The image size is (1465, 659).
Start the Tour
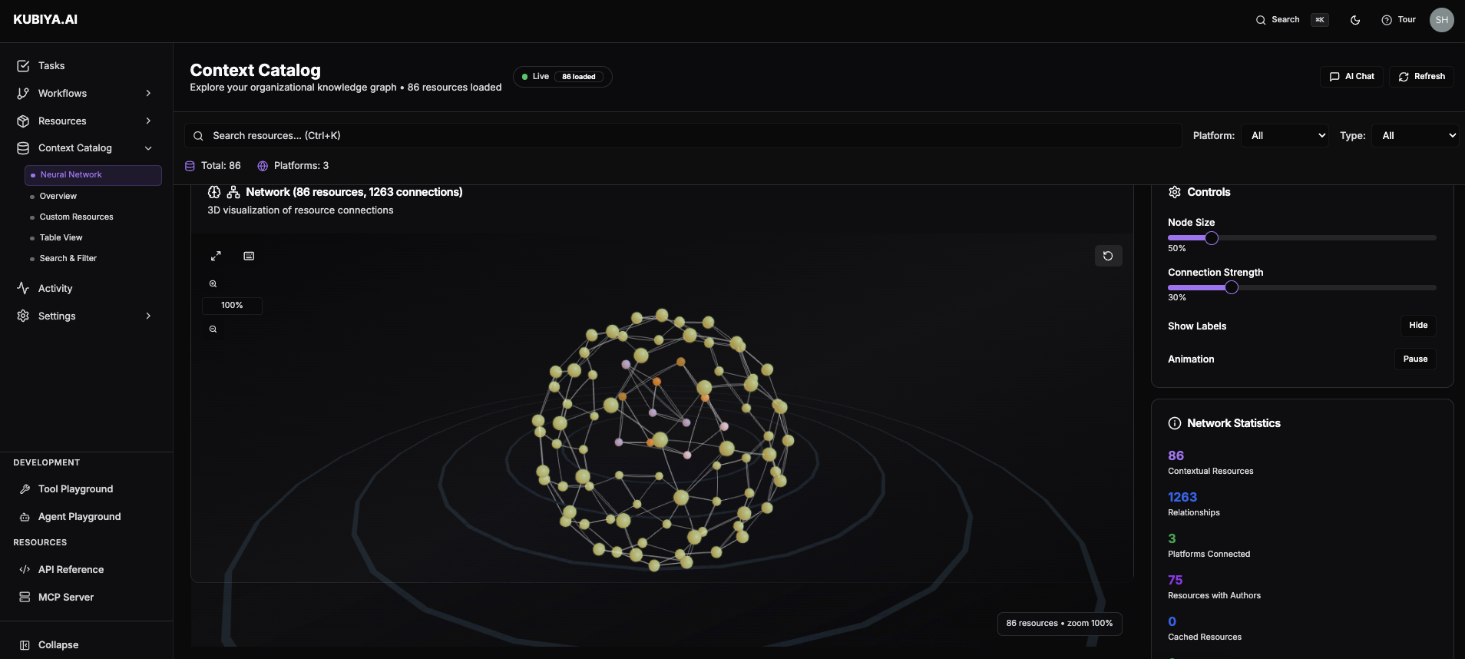point(1398,20)
